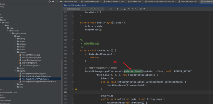Open the find filter options
This screenshot has width=213, height=104.
click(x=144, y=9)
